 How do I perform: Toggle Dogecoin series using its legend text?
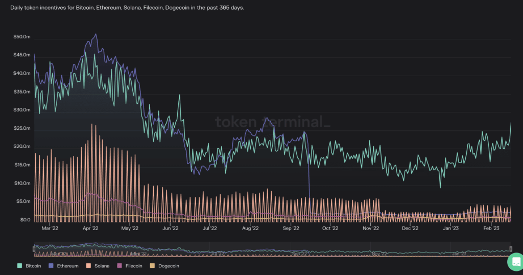pyautogui.click(x=169, y=266)
